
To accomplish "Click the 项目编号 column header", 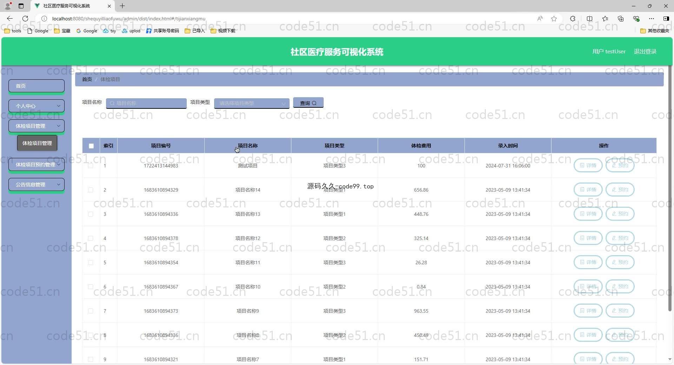I will [x=161, y=146].
